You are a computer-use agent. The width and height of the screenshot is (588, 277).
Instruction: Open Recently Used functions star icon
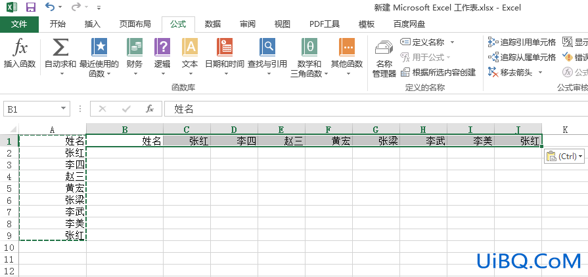[x=99, y=47]
